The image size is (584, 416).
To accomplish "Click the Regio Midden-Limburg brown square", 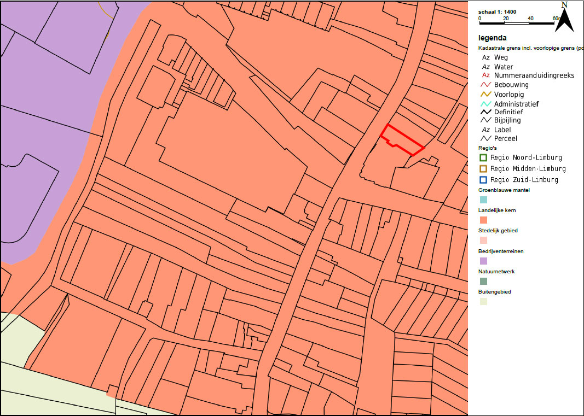I will 483,169.
